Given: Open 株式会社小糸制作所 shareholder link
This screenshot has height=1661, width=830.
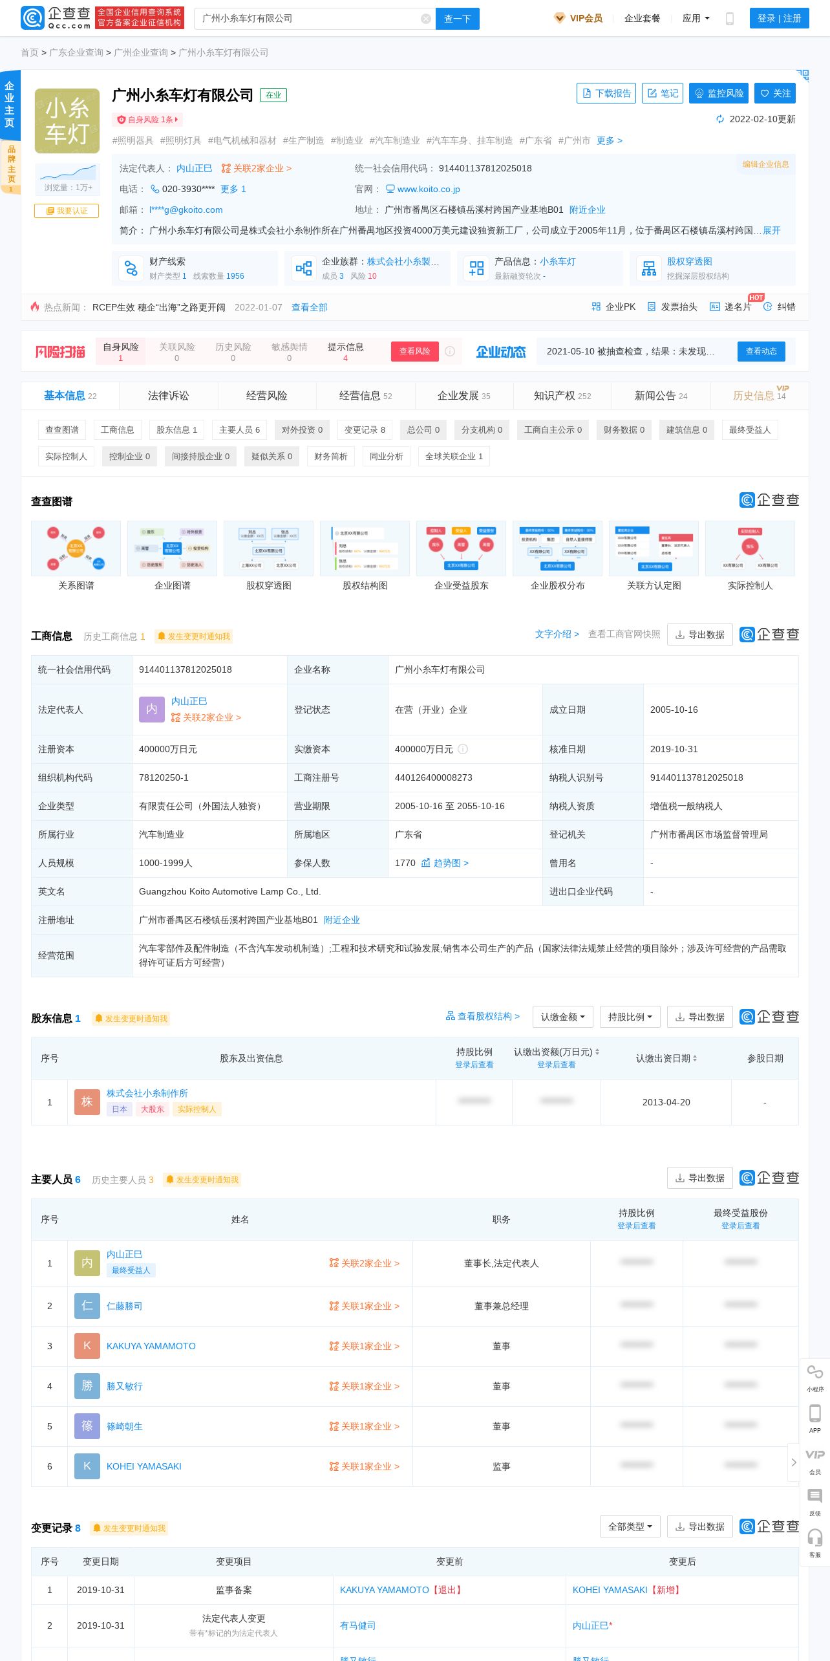Looking at the screenshot, I should pyautogui.click(x=147, y=1093).
